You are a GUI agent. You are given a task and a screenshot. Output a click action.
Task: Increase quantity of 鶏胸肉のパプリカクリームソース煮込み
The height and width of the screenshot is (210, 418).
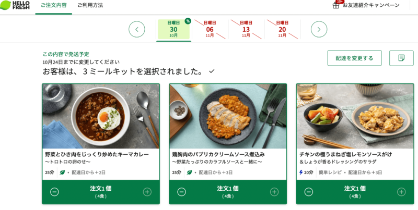tap(274, 192)
